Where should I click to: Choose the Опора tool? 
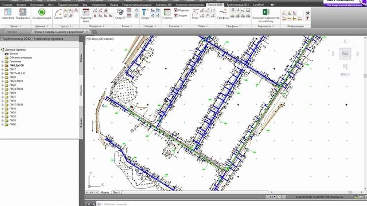click(145, 14)
